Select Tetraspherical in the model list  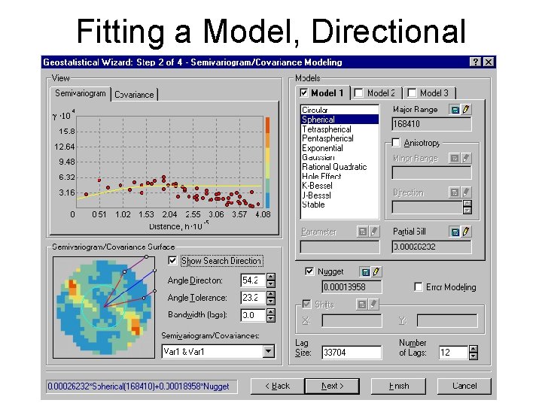(x=340, y=129)
